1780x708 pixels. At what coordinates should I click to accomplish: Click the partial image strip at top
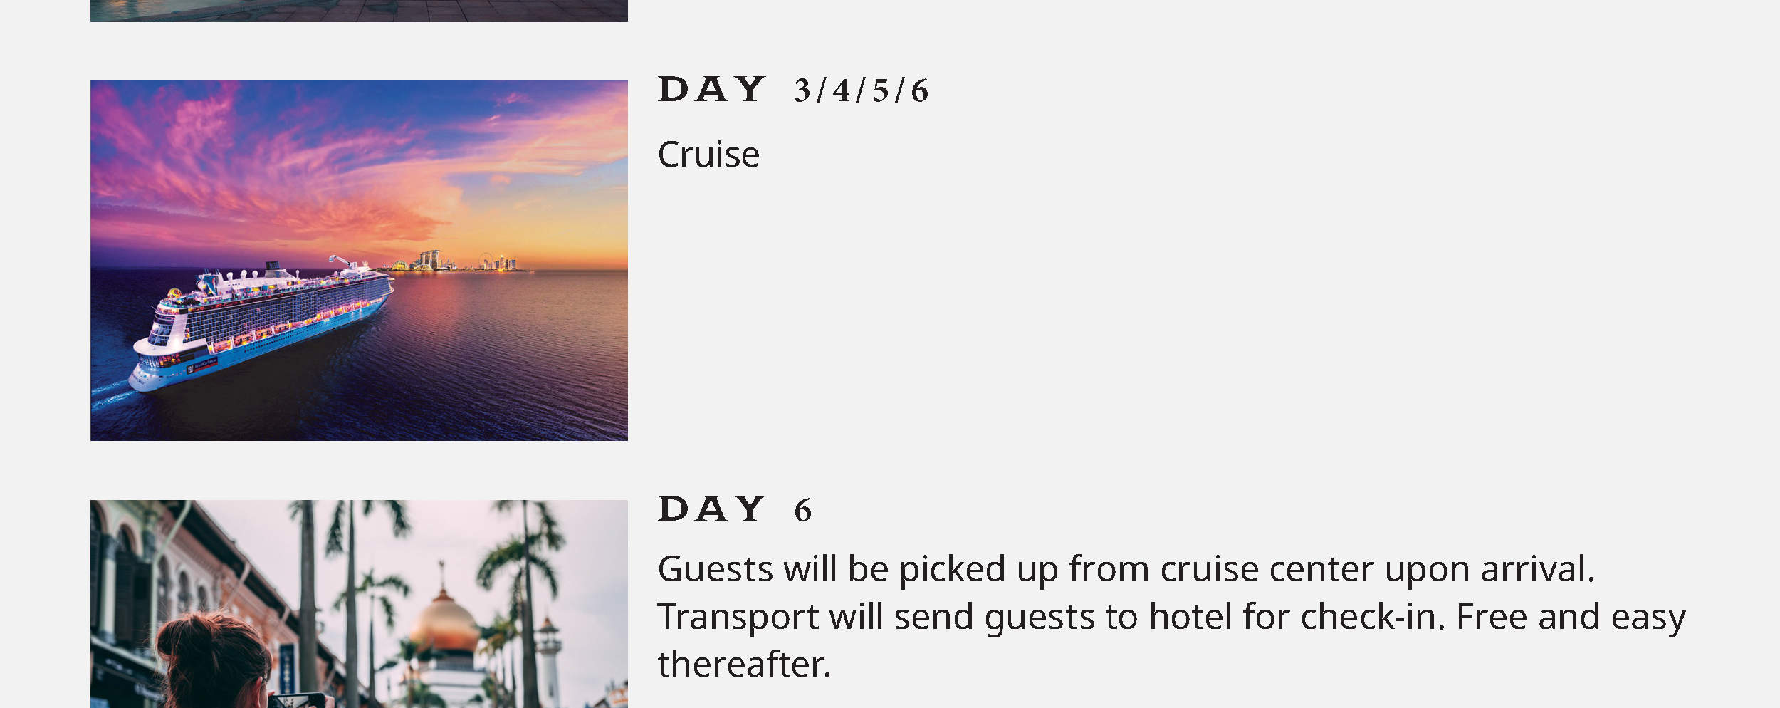point(359,10)
